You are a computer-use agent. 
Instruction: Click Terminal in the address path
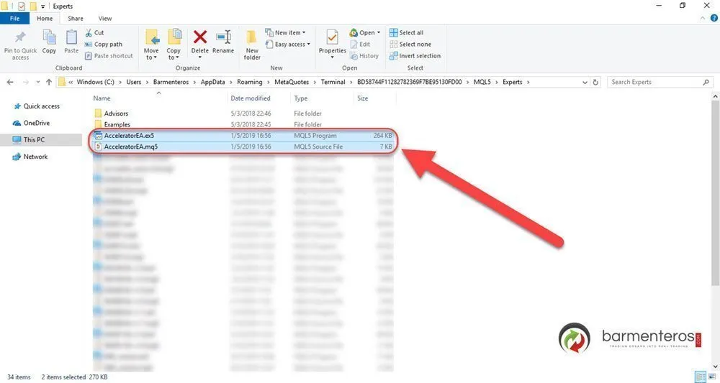tap(333, 82)
